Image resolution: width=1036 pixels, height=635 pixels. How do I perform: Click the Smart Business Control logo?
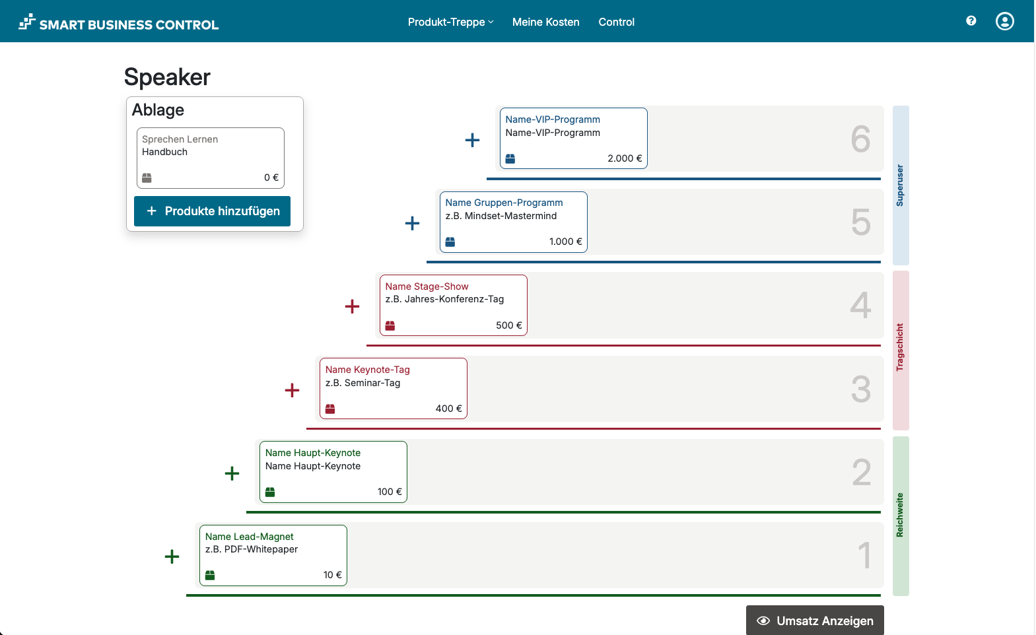click(119, 23)
